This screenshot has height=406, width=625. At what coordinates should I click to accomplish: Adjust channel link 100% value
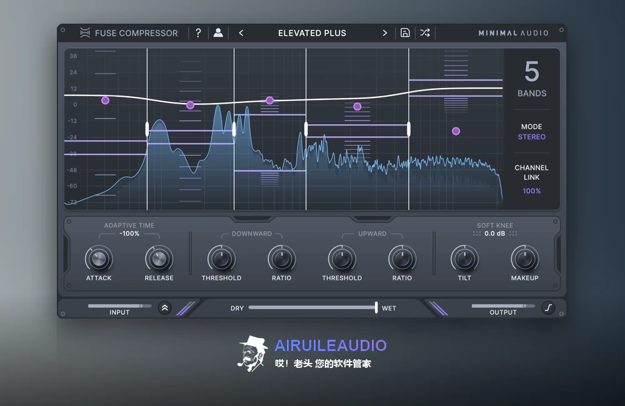(x=532, y=191)
